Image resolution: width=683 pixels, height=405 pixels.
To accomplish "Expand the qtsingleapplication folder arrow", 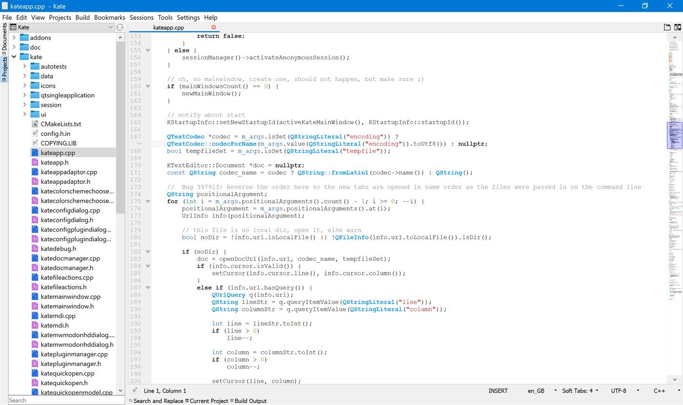I will 25,95.
